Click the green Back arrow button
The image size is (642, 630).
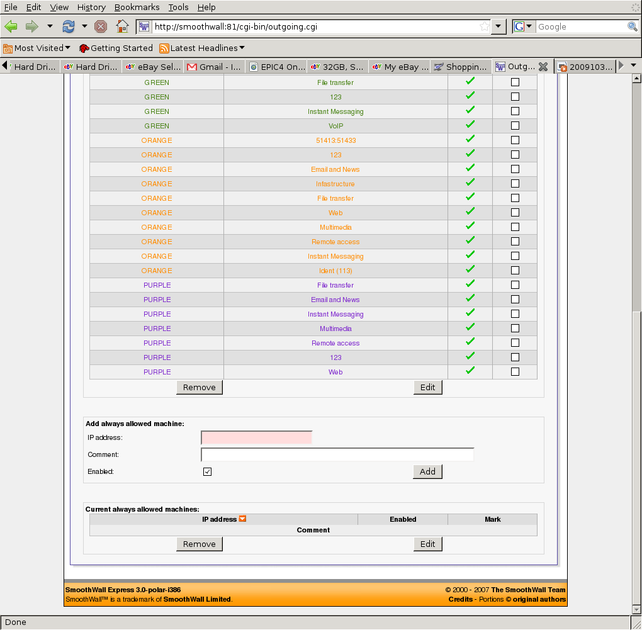pyautogui.click(x=11, y=26)
